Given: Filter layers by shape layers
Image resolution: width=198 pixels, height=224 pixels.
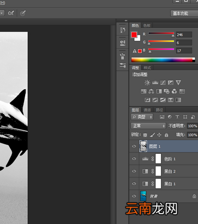Looking at the screenshot, I should 185,117.
